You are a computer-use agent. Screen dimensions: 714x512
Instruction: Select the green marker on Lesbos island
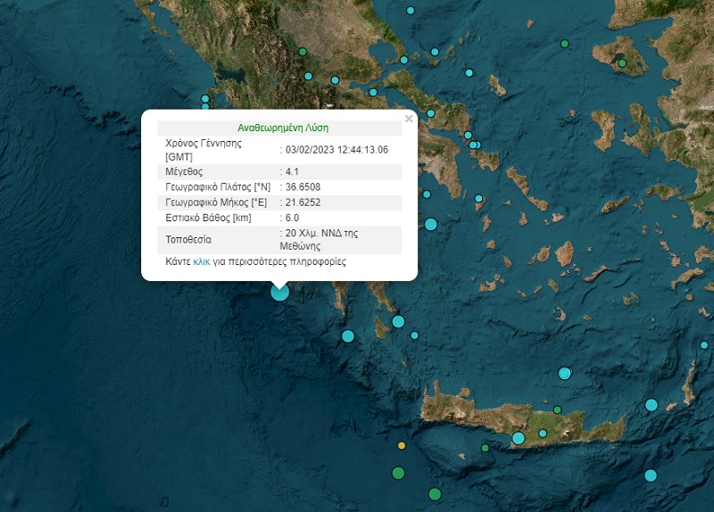tap(622, 62)
